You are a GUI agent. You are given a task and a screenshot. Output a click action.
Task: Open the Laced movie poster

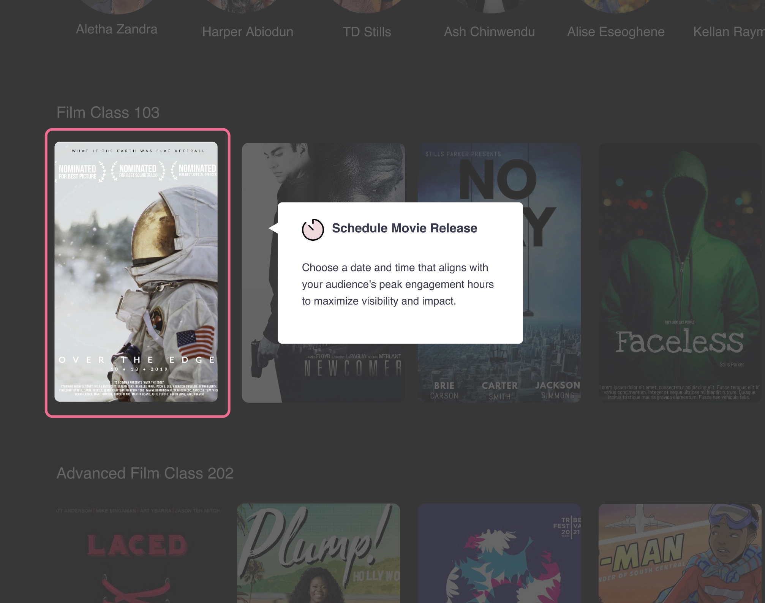click(x=138, y=553)
